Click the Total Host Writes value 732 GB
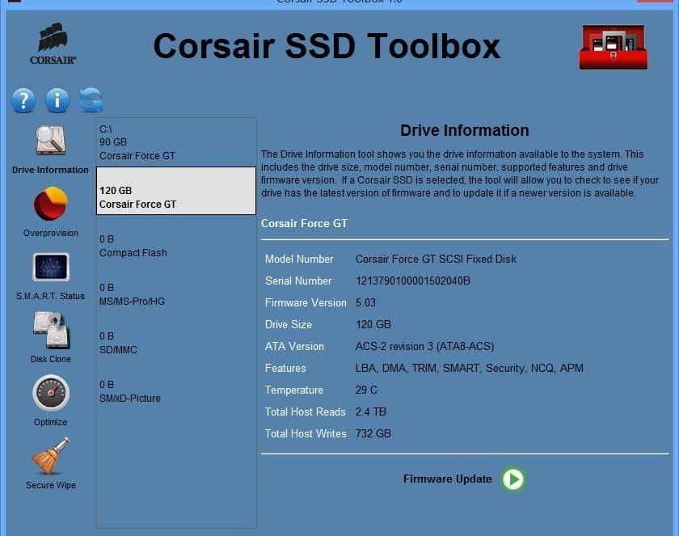Viewport: 679px width, 536px height. (x=373, y=433)
